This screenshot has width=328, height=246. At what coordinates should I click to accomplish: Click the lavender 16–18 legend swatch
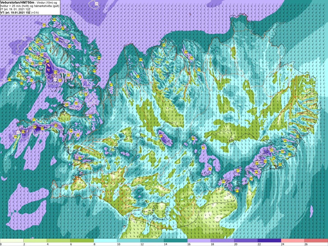tap(199, 241)
